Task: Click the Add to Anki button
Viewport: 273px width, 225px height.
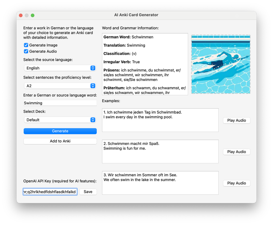Action: point(60,141)
